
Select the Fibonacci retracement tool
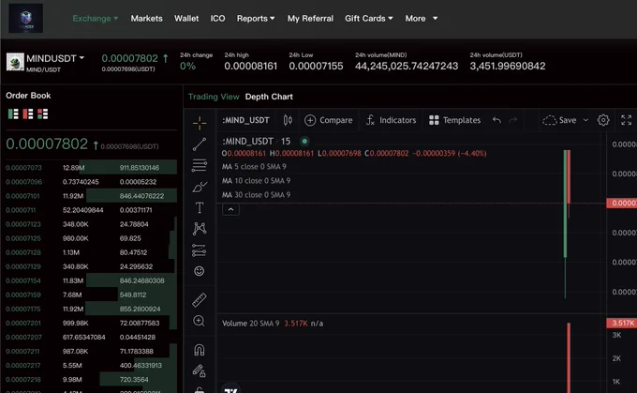click(x=200, y=165)
